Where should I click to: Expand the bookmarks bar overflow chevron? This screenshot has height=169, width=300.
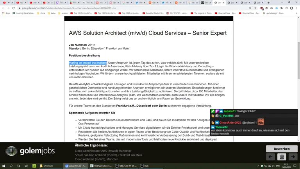(x=296, y=13)
